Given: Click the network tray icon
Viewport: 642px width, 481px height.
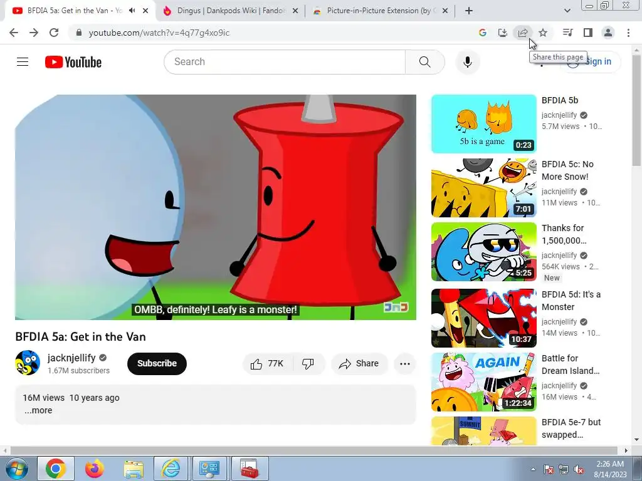Looking at the screenshot, I should [564, 470].
